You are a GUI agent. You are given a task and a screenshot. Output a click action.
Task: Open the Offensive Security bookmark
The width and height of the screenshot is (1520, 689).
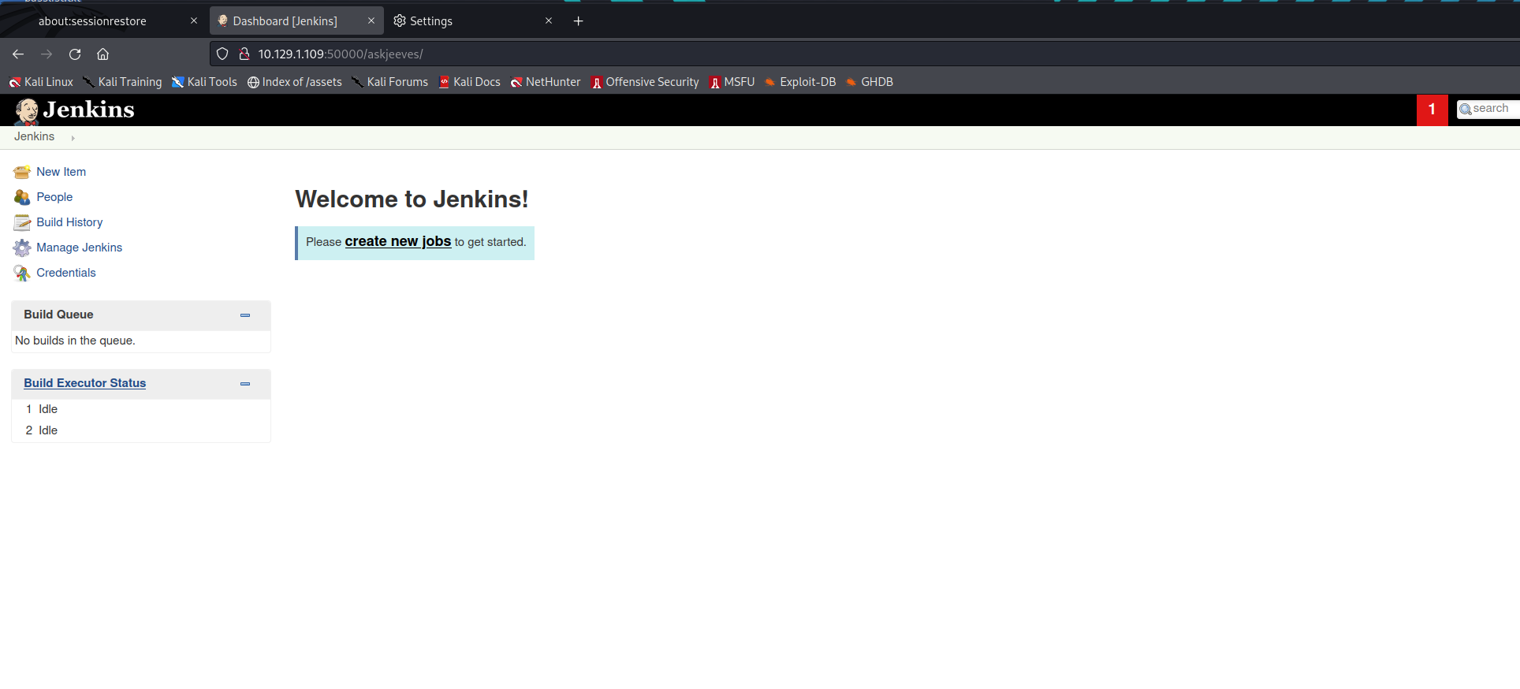645,82
